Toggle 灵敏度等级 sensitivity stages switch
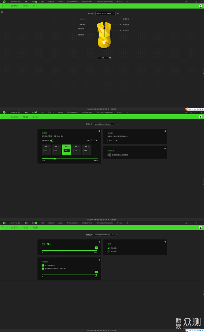This screenshot has height=332, width=204. pyautogui.click(x=52, y=140)
